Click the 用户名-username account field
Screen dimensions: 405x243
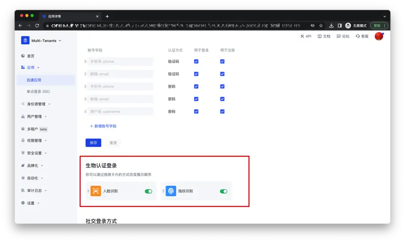point(120,111)
